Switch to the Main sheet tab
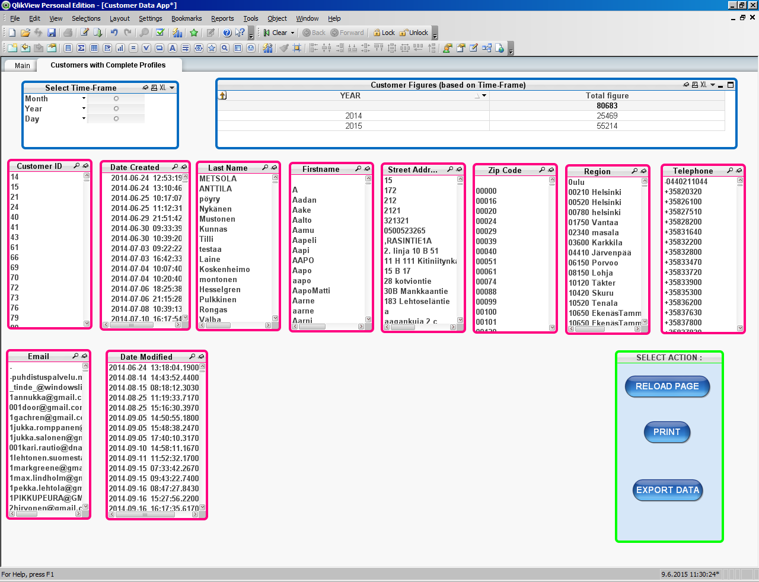759x582 pixels. tap(23, 65)
